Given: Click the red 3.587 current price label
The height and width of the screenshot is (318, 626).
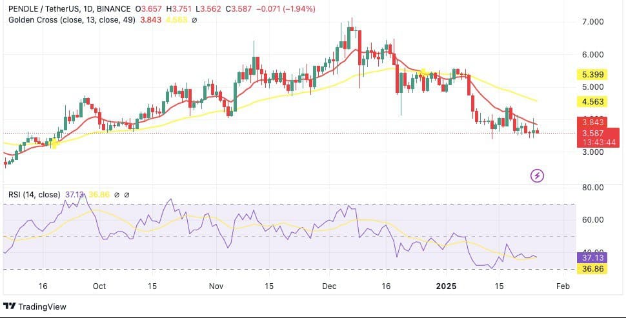Looking at the screenshot, I should (592, 133).
